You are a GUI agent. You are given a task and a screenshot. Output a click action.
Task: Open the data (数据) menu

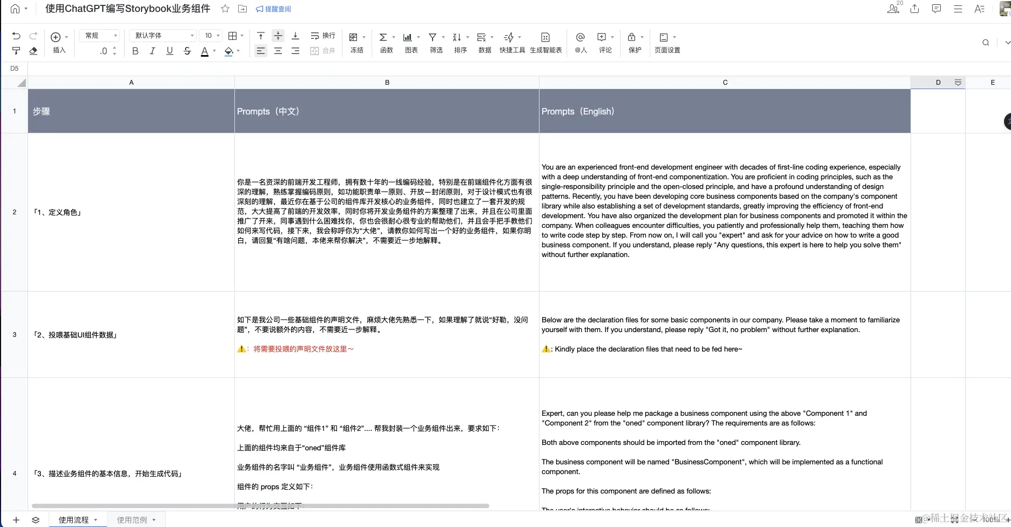[485, 43]
